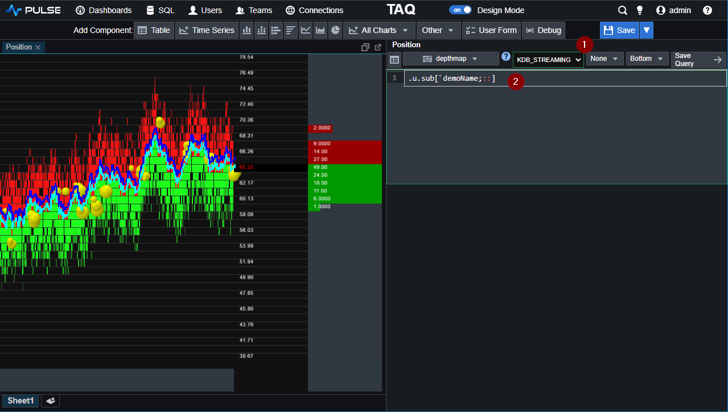Viewport: 728px width, 412px height.
Task: Switch to the Sheet1 tab
Action: tap(19, 401)
